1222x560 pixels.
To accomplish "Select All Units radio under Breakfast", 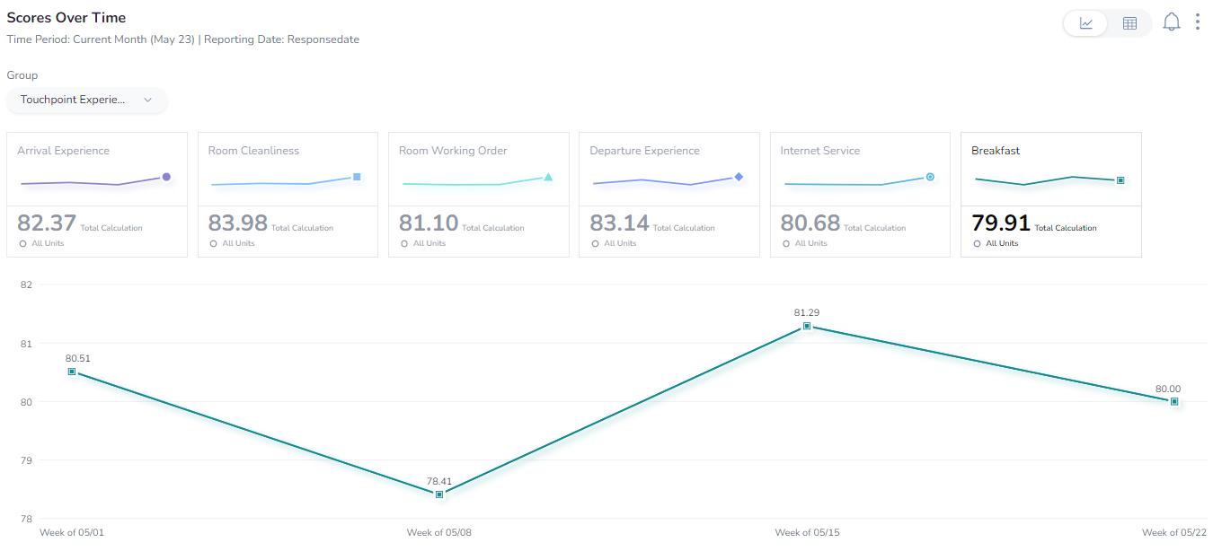I will pyautogui.click(x=977, y=244).
